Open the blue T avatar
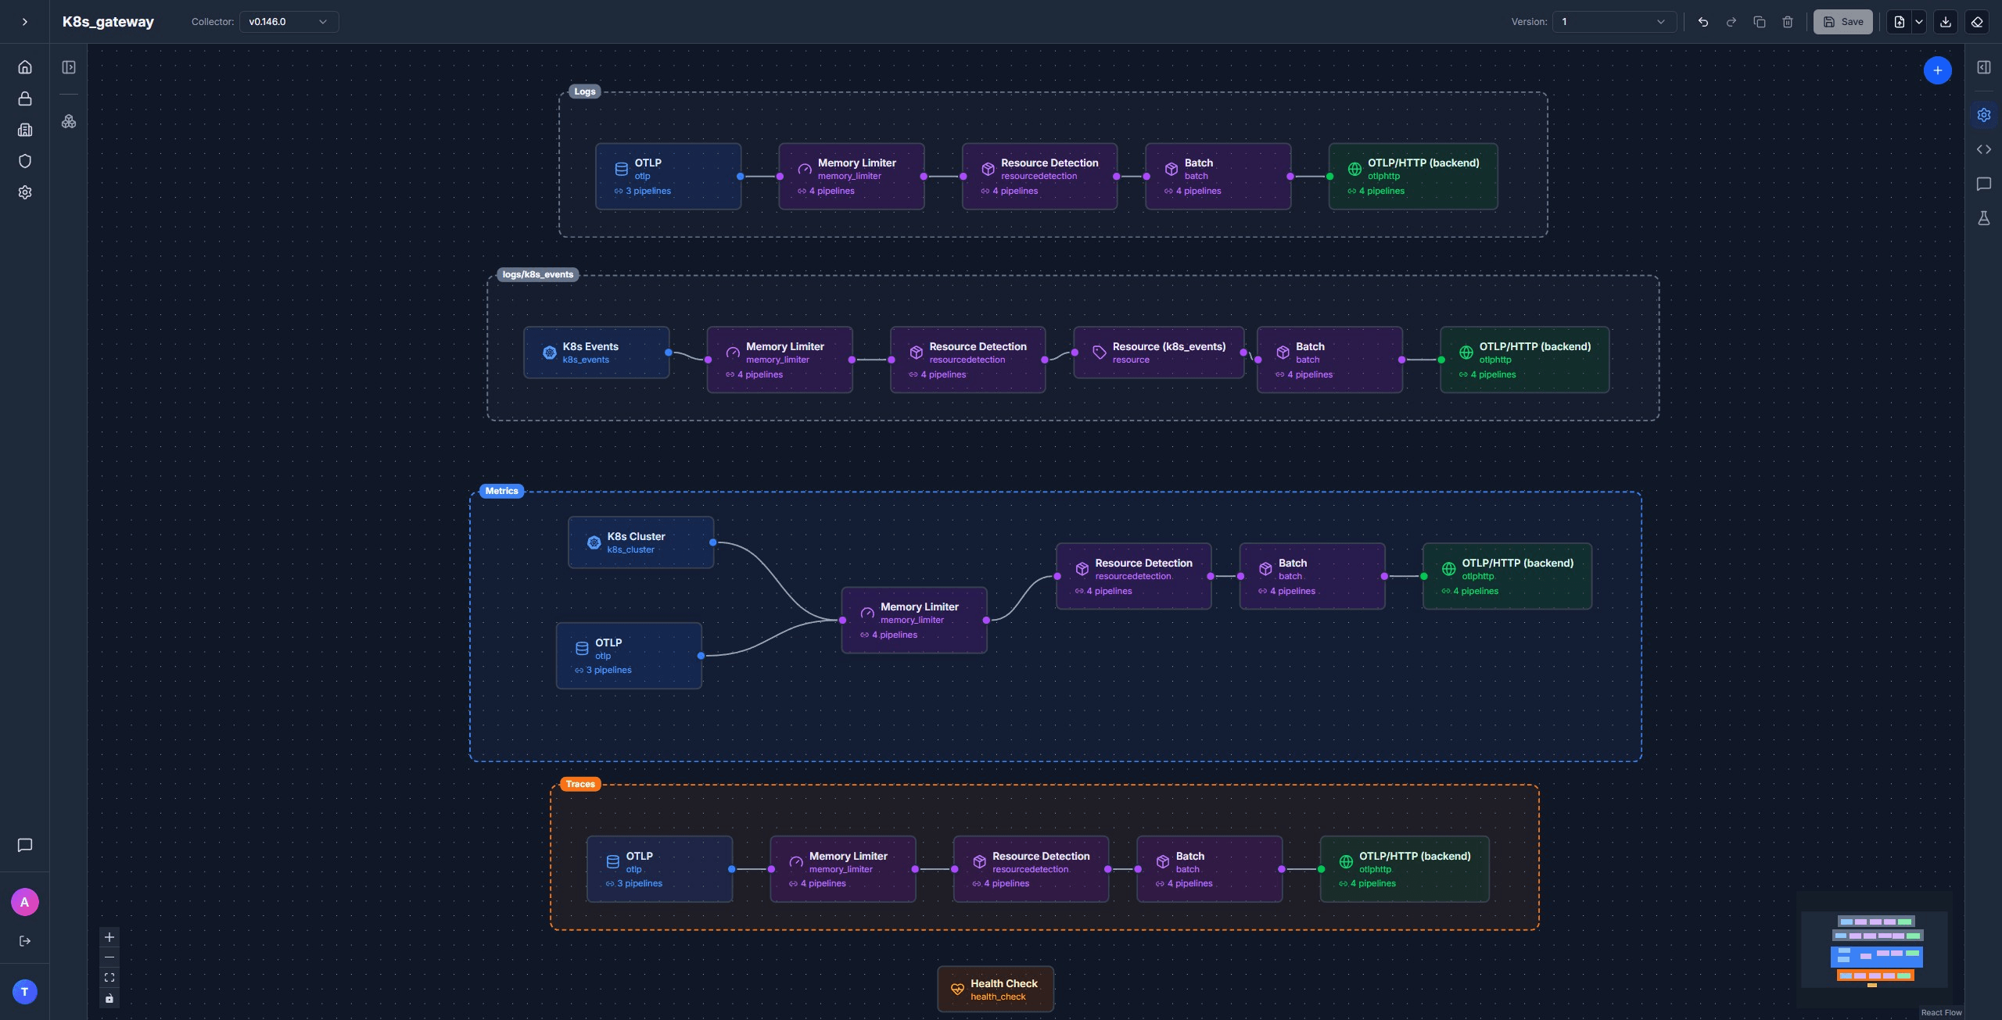Screen dimensions: 2002x1020 point(25,992)
